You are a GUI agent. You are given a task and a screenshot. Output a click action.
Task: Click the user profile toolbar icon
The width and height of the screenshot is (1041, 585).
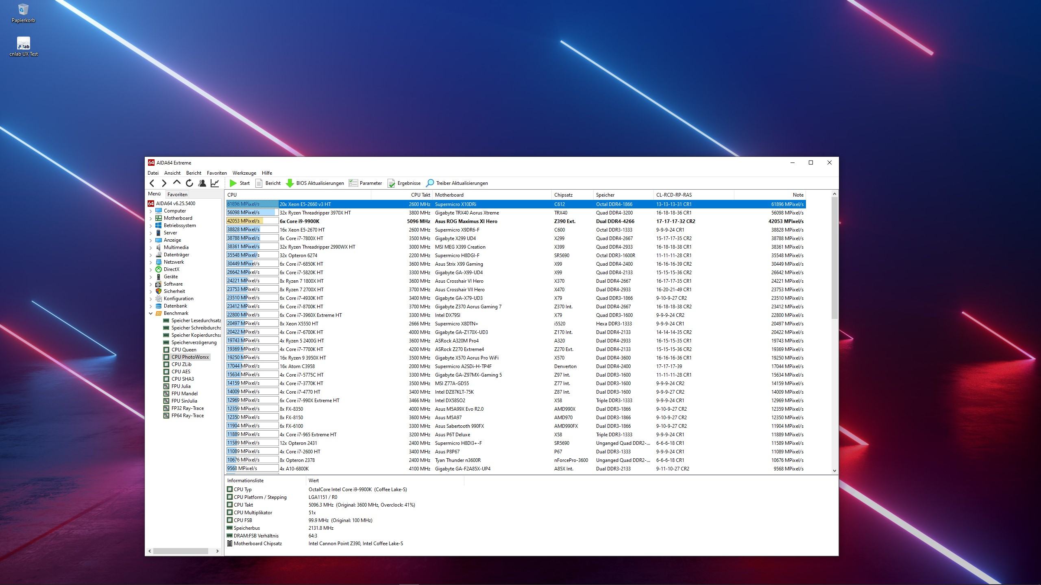(x=202, y=183)
